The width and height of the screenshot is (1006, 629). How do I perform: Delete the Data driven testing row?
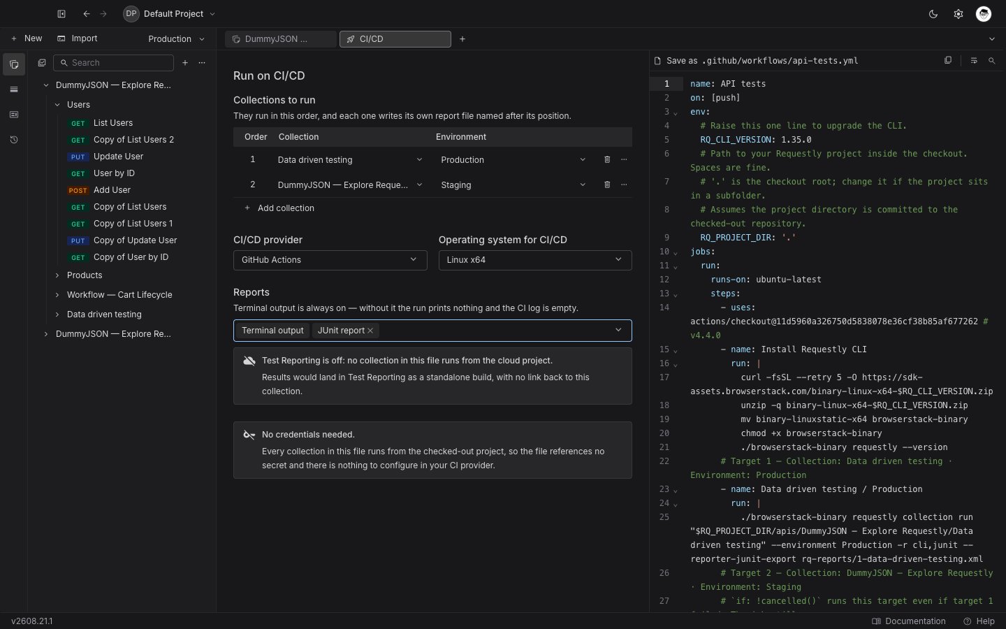607,160
